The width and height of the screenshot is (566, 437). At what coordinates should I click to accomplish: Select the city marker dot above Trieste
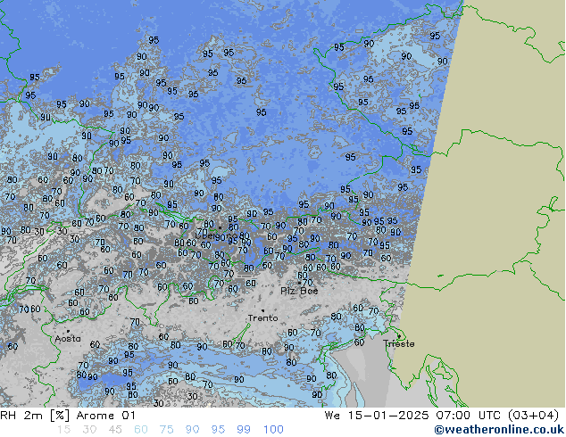(399, 336)
